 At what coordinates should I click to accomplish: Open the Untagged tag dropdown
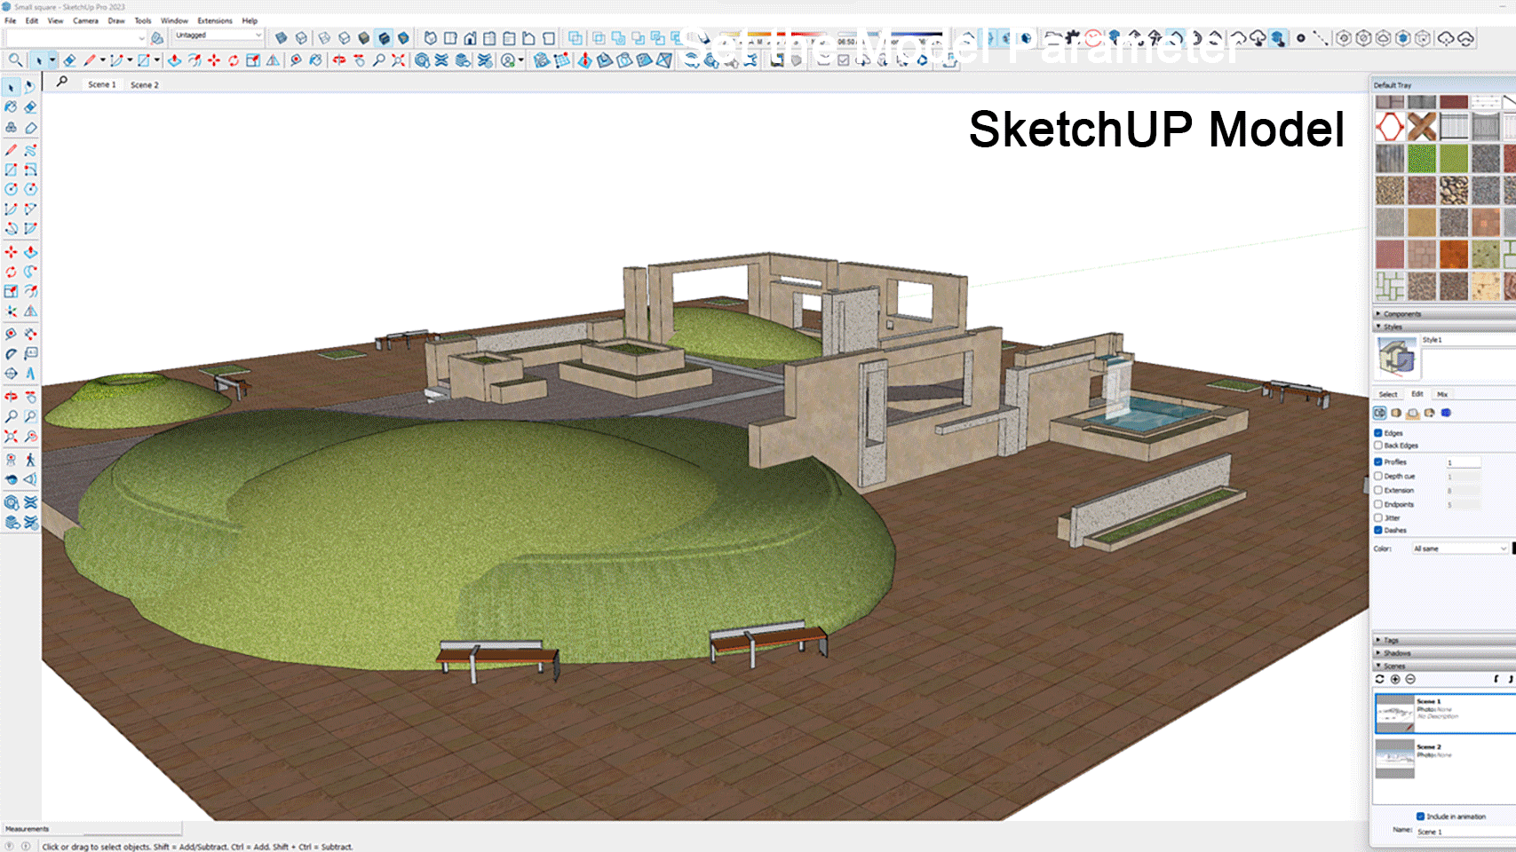pos(218,35)
